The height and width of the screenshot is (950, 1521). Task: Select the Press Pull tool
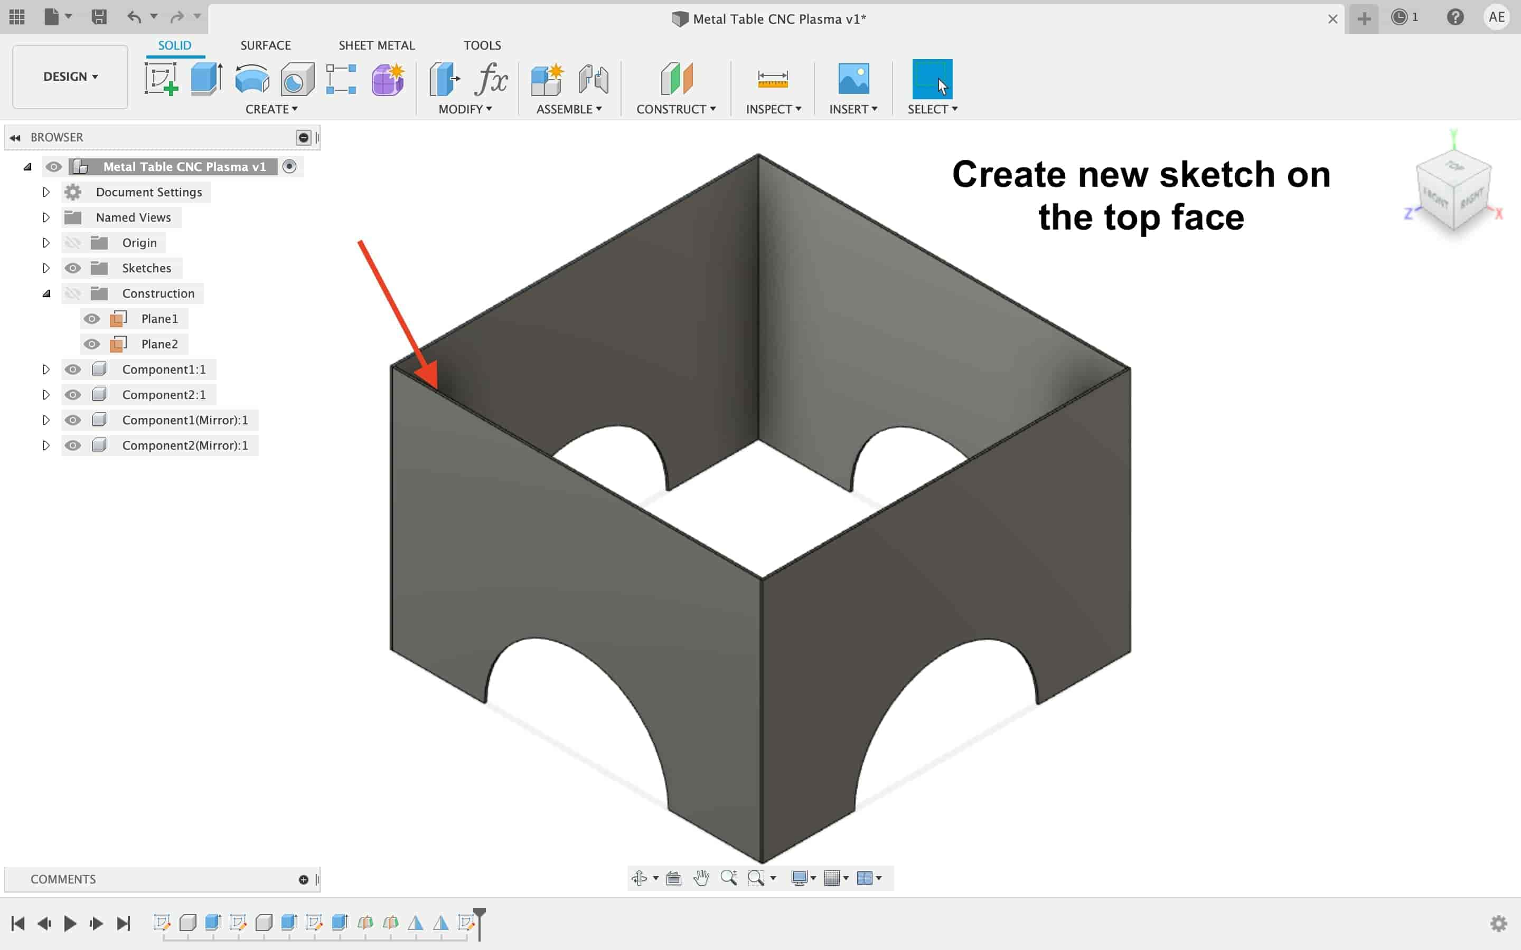(444, 79)
